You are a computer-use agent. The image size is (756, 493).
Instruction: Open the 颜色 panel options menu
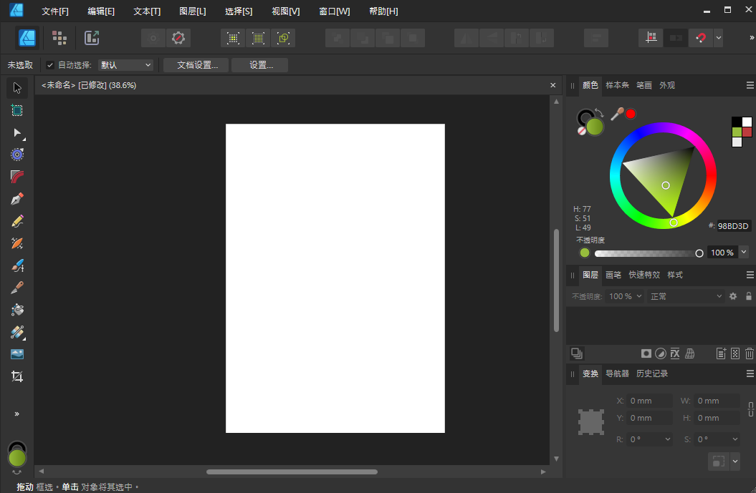pos(750,85)
